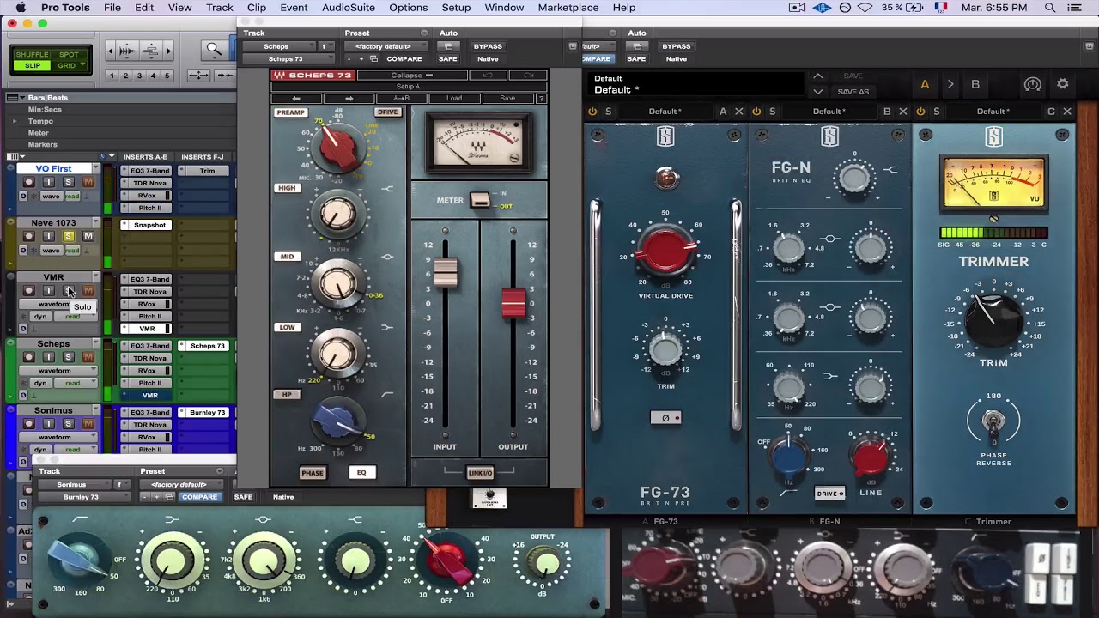Flip the Trimmer phase reverse switch
This screenshot has height=618, width=1099.
pyautogui.click(x=993, y=421)
